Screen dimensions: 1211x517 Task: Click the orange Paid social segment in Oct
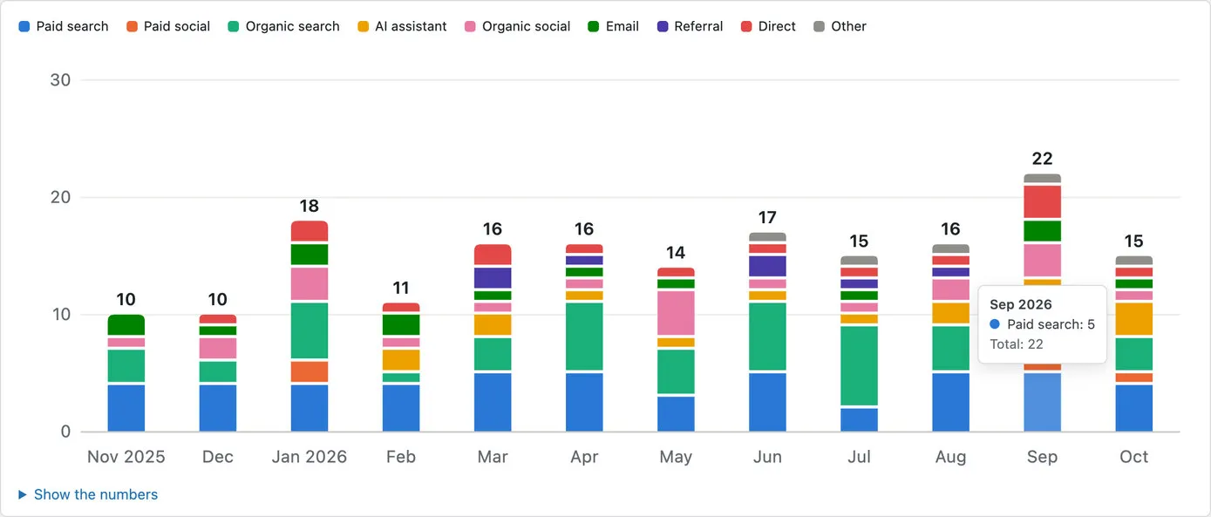1133,378
